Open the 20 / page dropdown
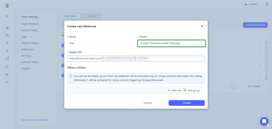This screenshot has width=272, height=129. 255,86
